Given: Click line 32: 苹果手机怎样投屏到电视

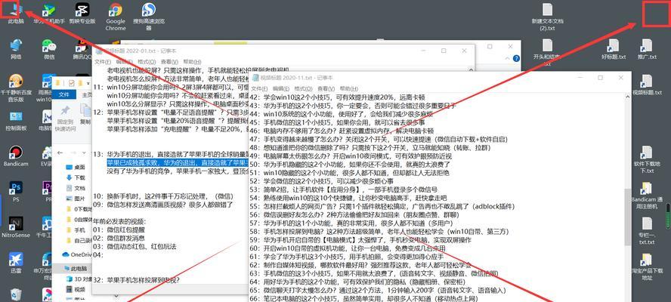Looking at the screenshot, I should tap(137, 280).
